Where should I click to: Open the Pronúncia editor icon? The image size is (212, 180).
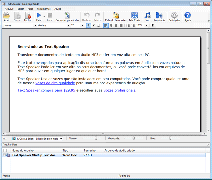tap(159, 16)
